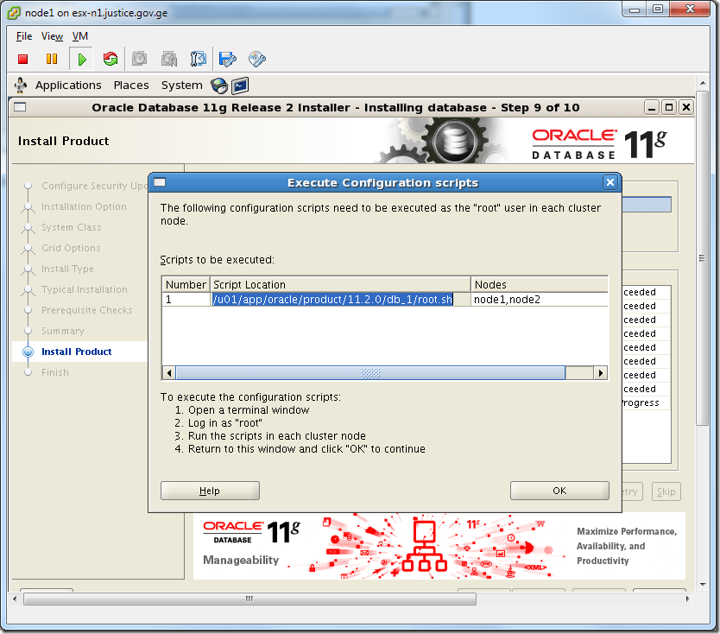Open the Applications menu
720x634 pixels.
[x=68, y=85]
